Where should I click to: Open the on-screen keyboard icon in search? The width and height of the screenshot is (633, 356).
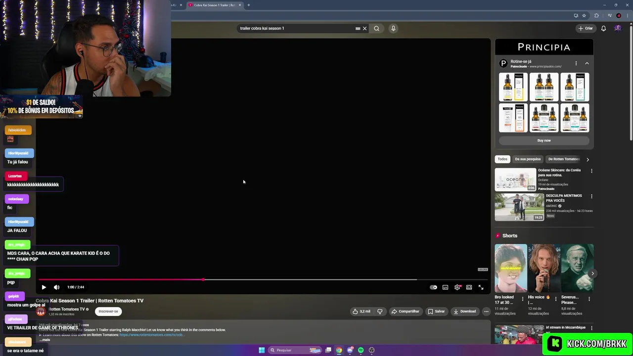pos(358,28)
